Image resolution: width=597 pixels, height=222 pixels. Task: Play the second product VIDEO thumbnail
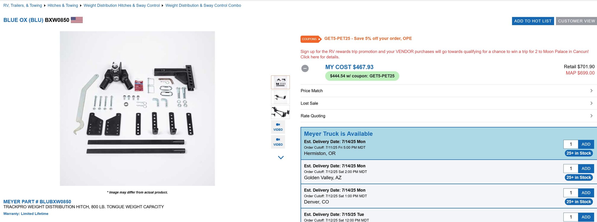click(x=278, y=142)
